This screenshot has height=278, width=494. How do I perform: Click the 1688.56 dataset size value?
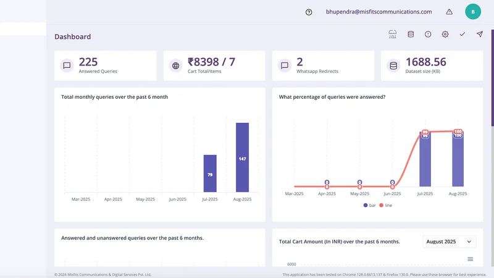pos(425,62)
